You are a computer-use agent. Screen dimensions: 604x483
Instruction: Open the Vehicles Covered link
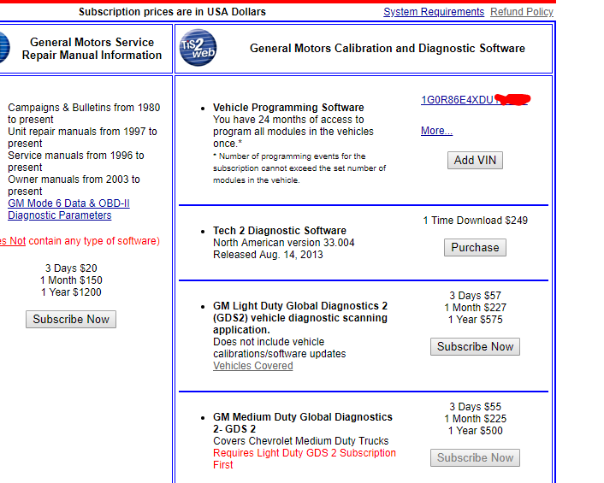pyautogui.click(x=252, y=366)
